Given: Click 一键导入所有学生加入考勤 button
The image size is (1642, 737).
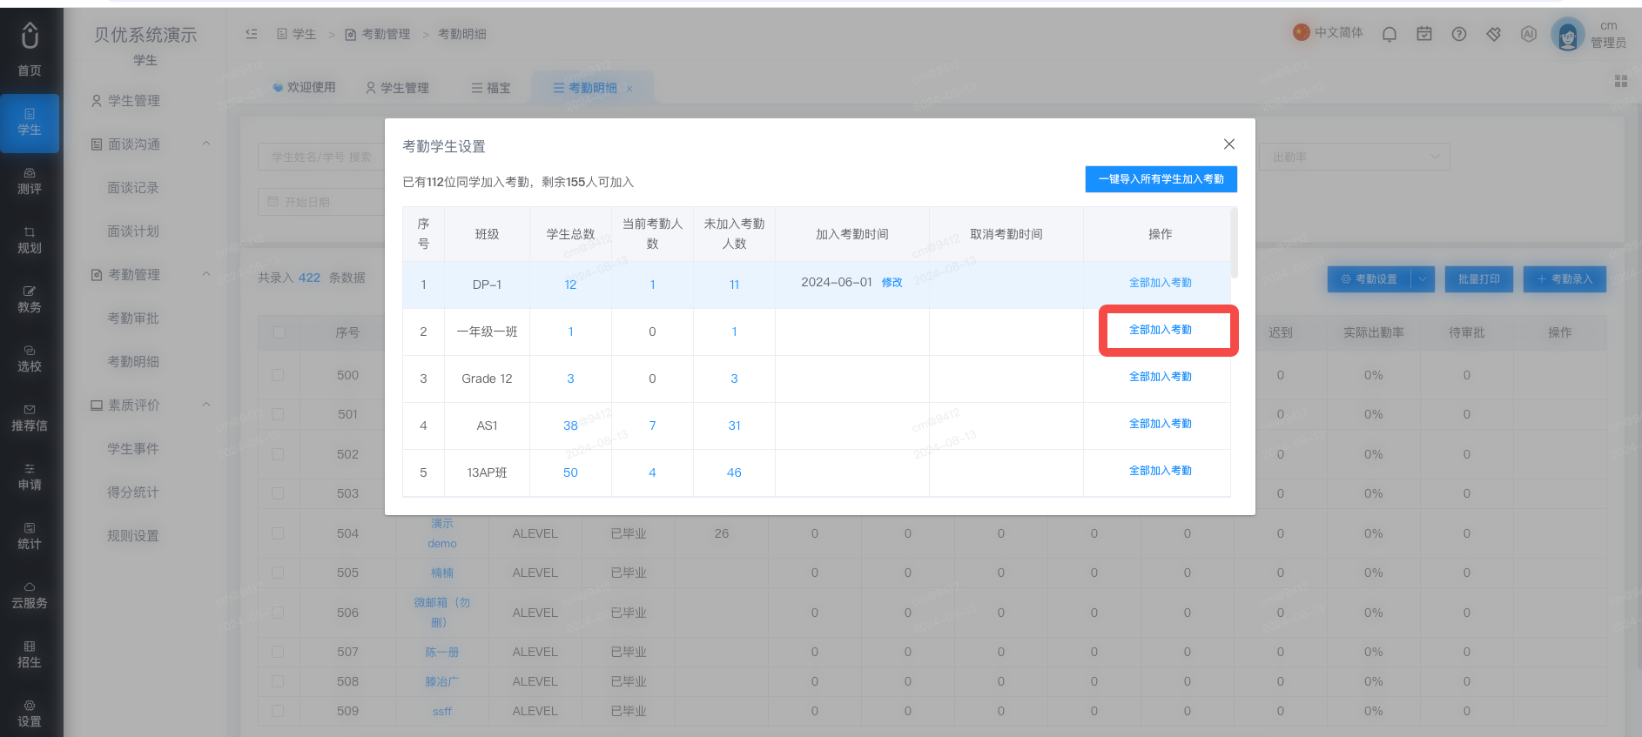Looking at the screenshot, I should coord(1161,179).
